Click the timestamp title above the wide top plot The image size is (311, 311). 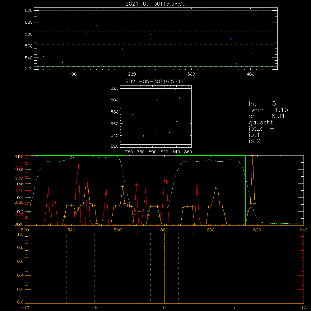(155, 4)
